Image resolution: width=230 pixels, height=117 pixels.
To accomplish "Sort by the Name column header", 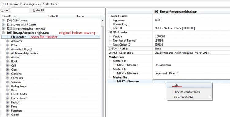I will 88,16.
